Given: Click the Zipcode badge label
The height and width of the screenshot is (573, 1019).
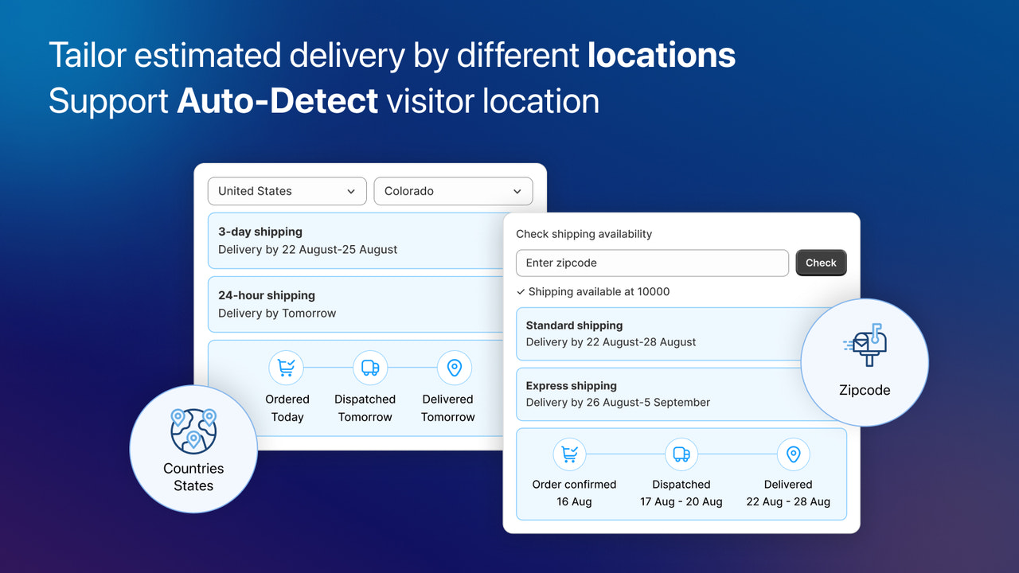Looking at the screenshot, I should click(x=865, y=390).
